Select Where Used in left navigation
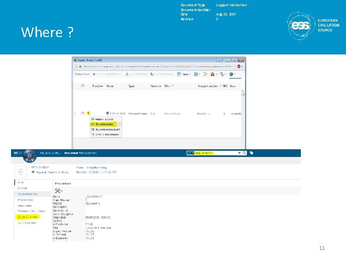346x260 pixels. (x=25, y=200)
